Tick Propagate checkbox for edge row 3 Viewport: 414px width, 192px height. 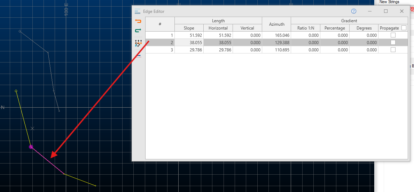point(393,50)
